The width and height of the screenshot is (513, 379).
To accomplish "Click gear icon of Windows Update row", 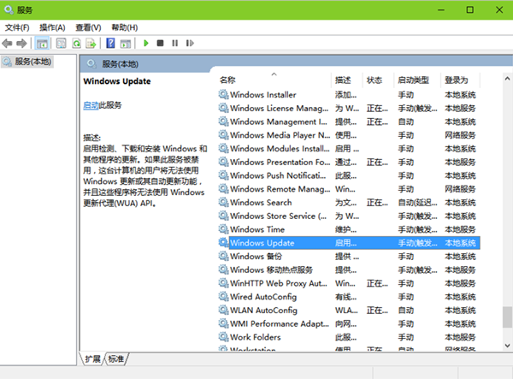I will tap(223, 242).
